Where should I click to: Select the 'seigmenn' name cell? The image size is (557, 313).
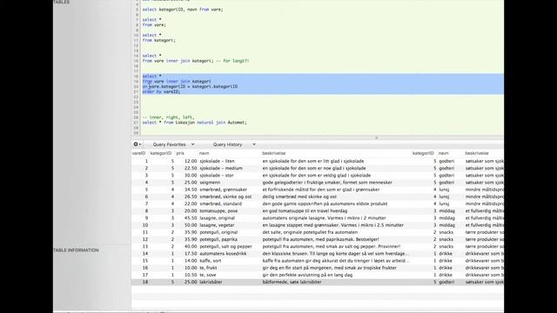point(210,183)
